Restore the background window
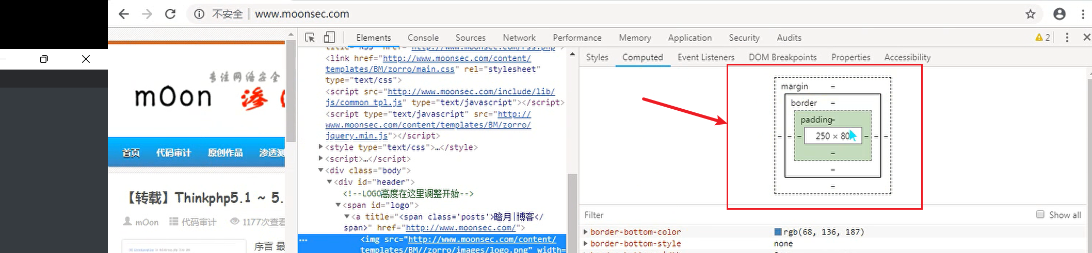Screen dimensions: 1092x253 coord(44,59)
